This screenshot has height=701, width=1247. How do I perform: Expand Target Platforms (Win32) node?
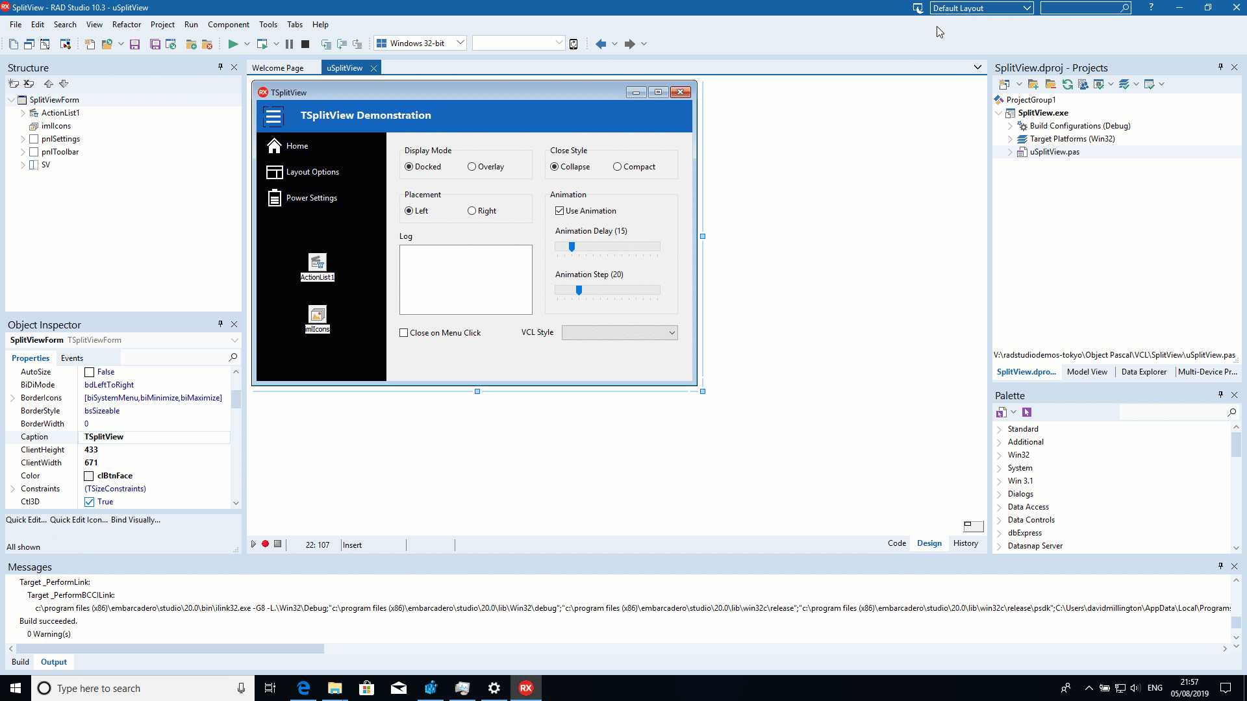[1010, 139]
